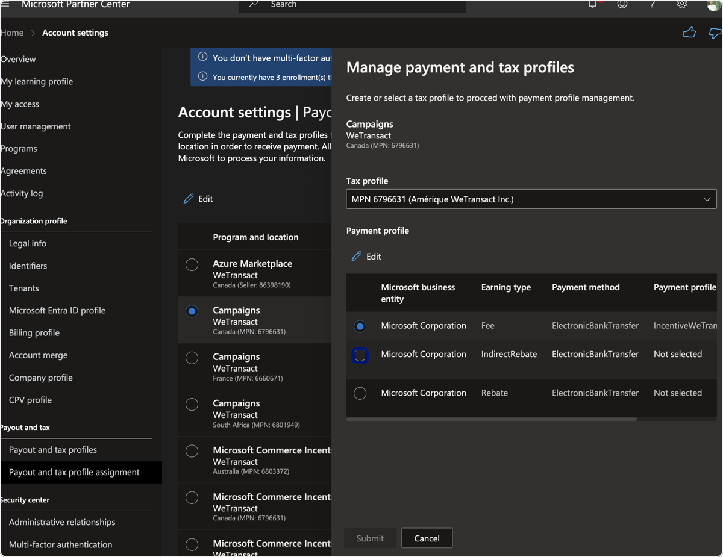Click the pencil Edit icon under Payment profile

pos(357,257)
